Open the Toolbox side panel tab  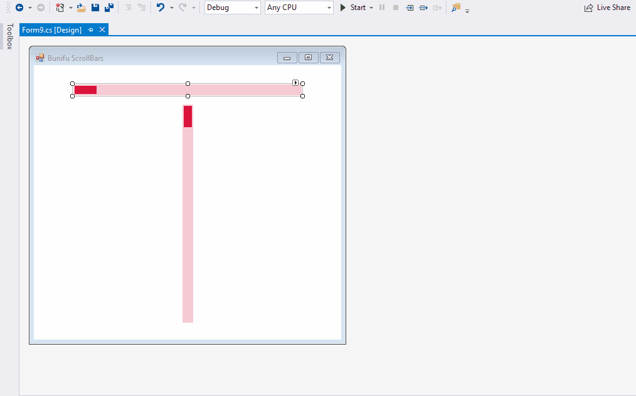click(9, 36)
